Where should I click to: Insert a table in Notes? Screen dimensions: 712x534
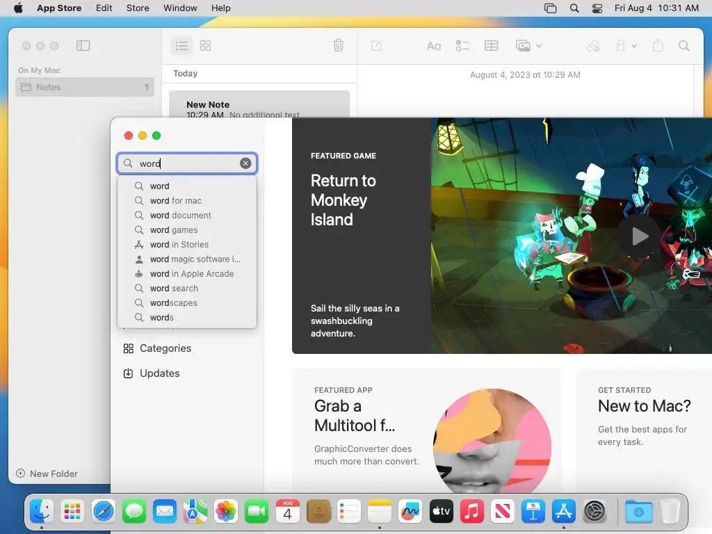pyautogui.click(x=492, y=45)
